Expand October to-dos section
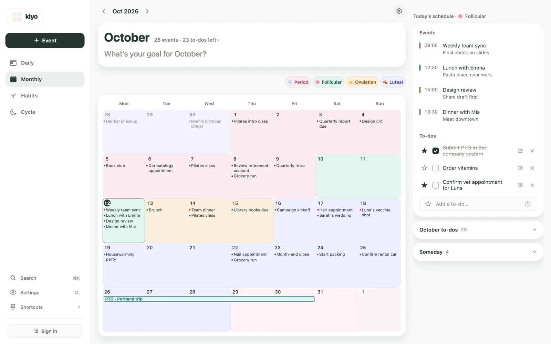The width and height of the screenshot is (551, 344). click(478, 230)
